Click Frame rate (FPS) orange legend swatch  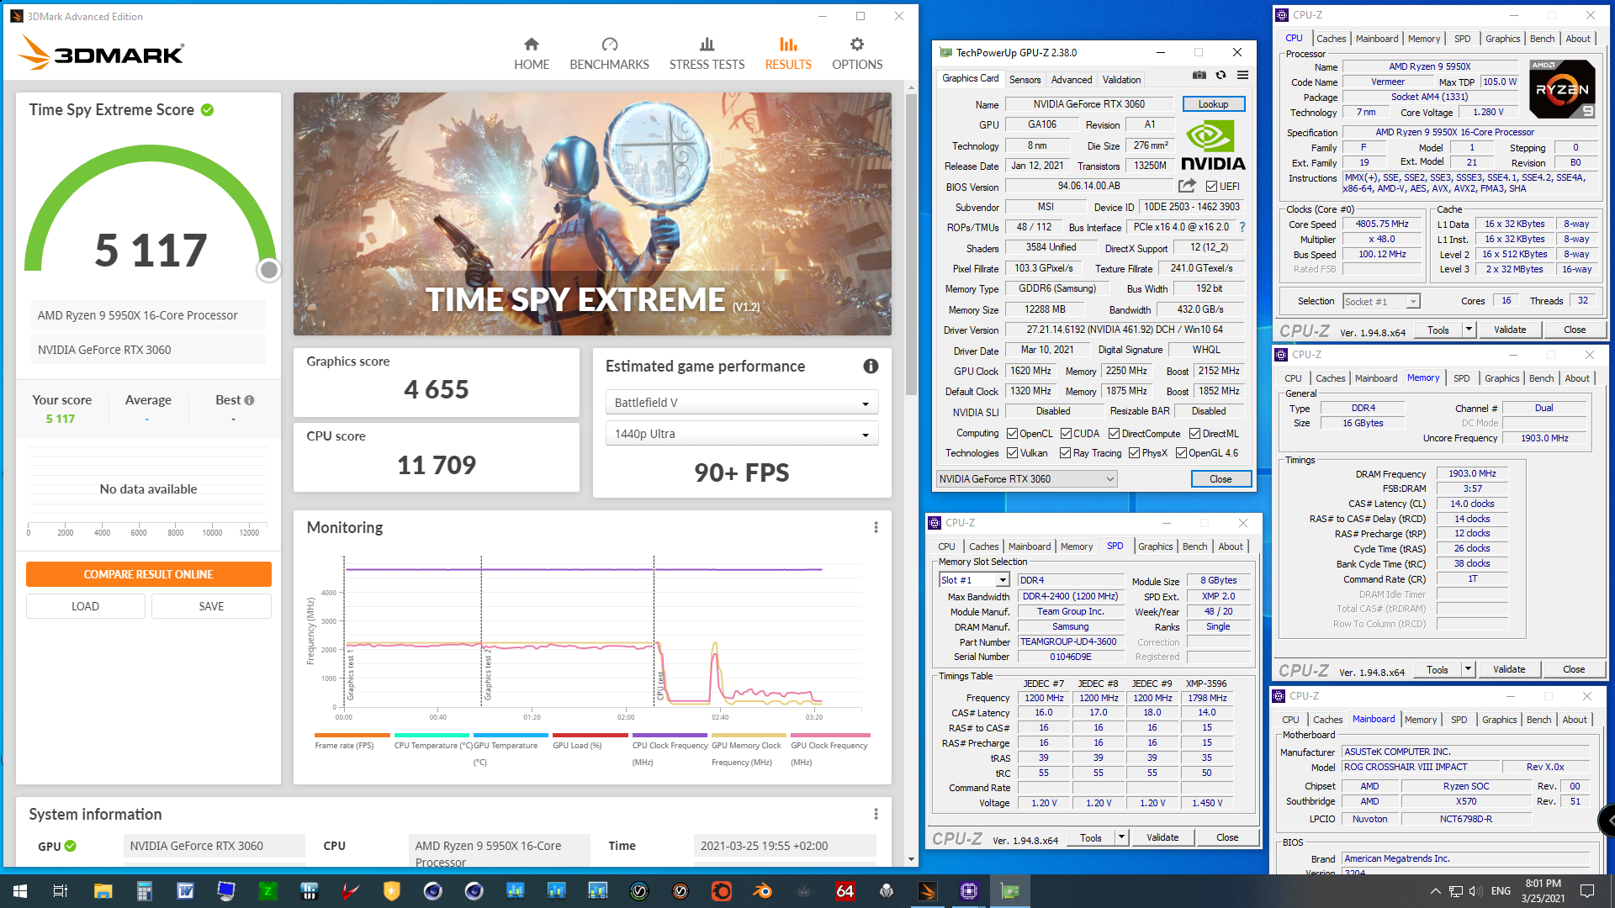pos(352,735)
